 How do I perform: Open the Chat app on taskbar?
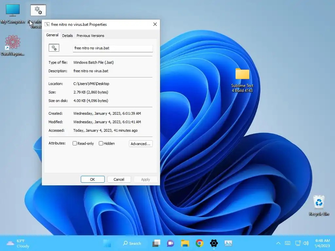pyautogui.click(x=170, y=243)
